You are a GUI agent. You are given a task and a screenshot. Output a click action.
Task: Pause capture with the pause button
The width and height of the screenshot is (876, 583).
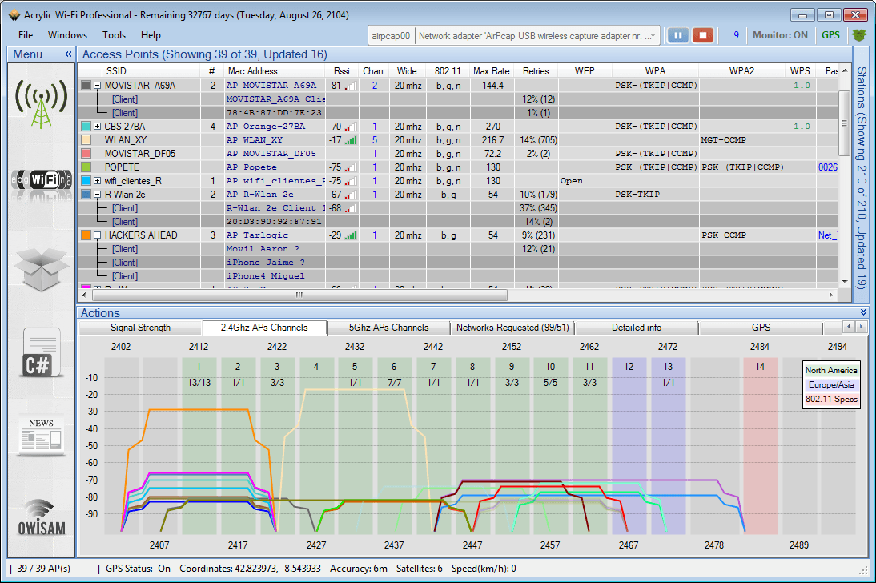677,35
